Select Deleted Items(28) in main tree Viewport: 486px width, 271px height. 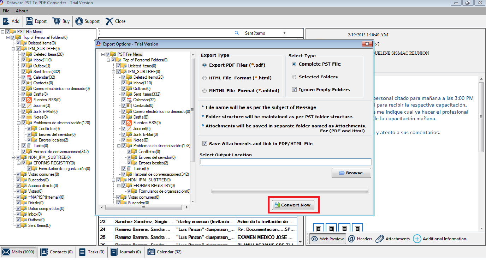point(48,54)
